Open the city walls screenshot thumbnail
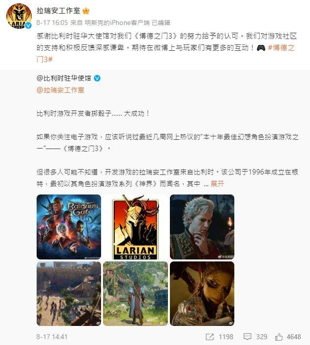The image size is (310, 345). coord(69,294)
